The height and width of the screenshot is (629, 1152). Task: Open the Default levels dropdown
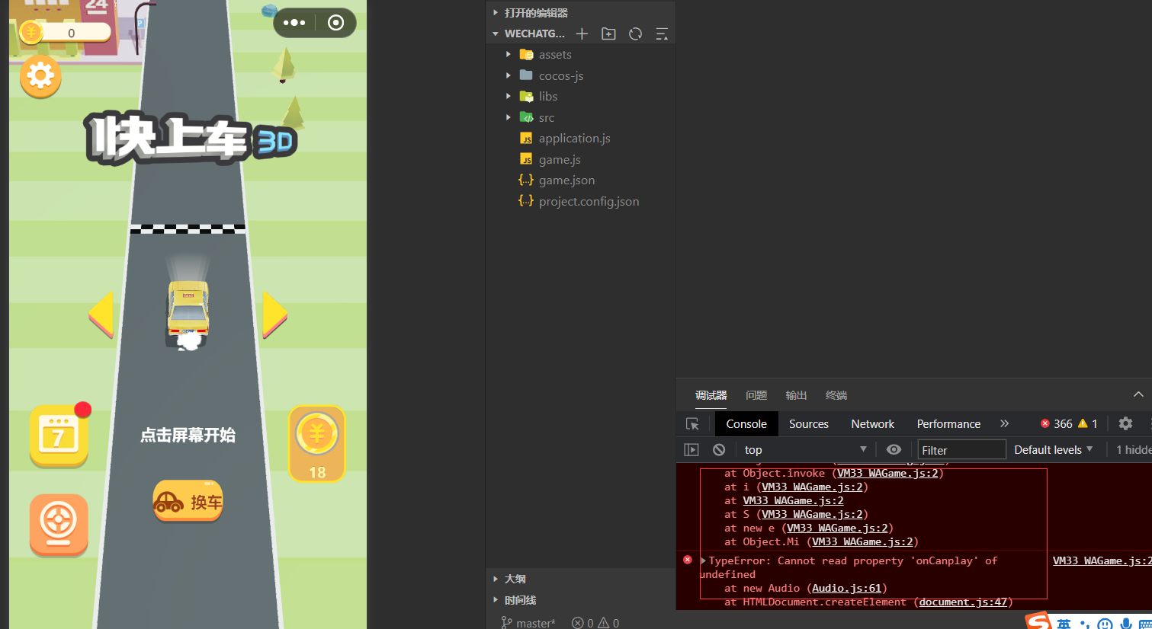(1054, 450)
